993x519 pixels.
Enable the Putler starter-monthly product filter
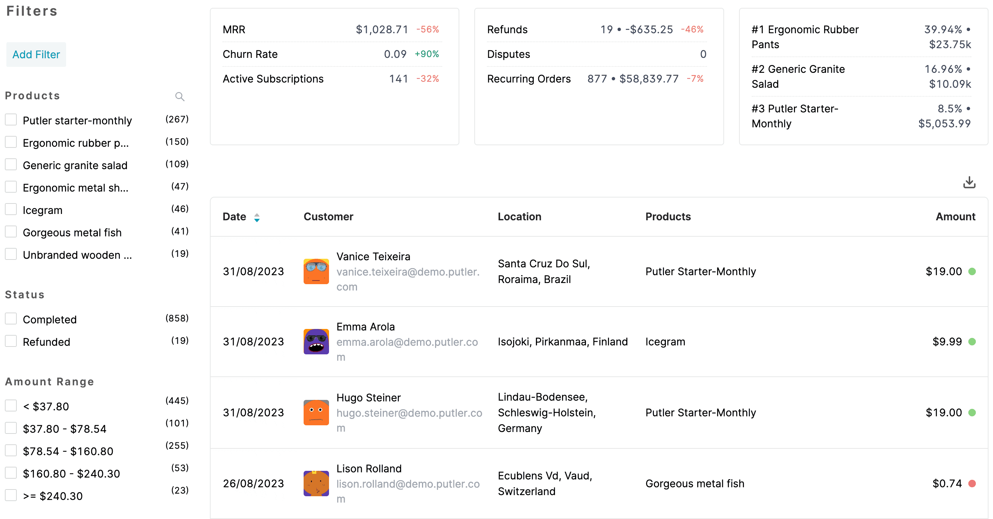[11, 119]
